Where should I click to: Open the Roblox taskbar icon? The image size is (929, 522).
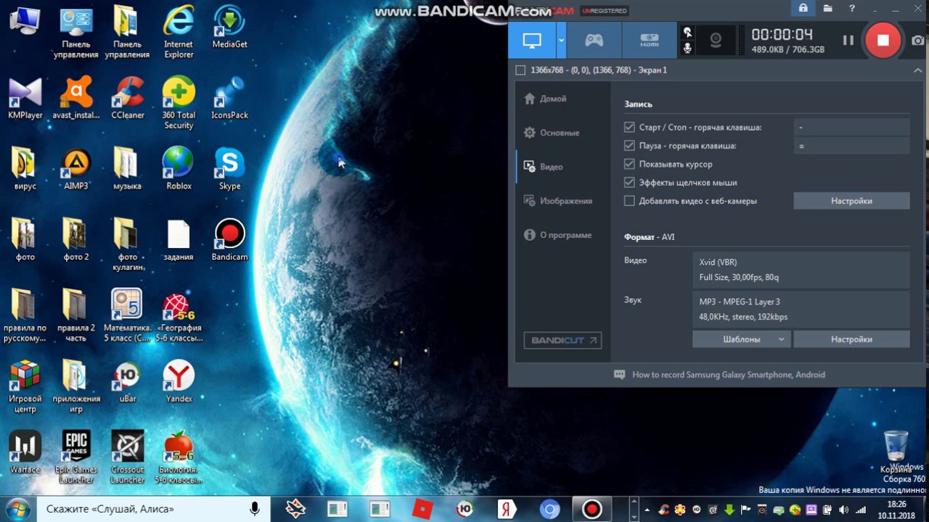[x=422, y=509]
